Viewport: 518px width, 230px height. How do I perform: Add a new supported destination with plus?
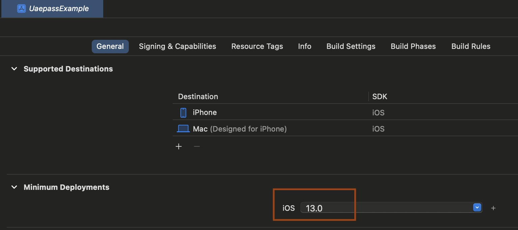point(179,146)
